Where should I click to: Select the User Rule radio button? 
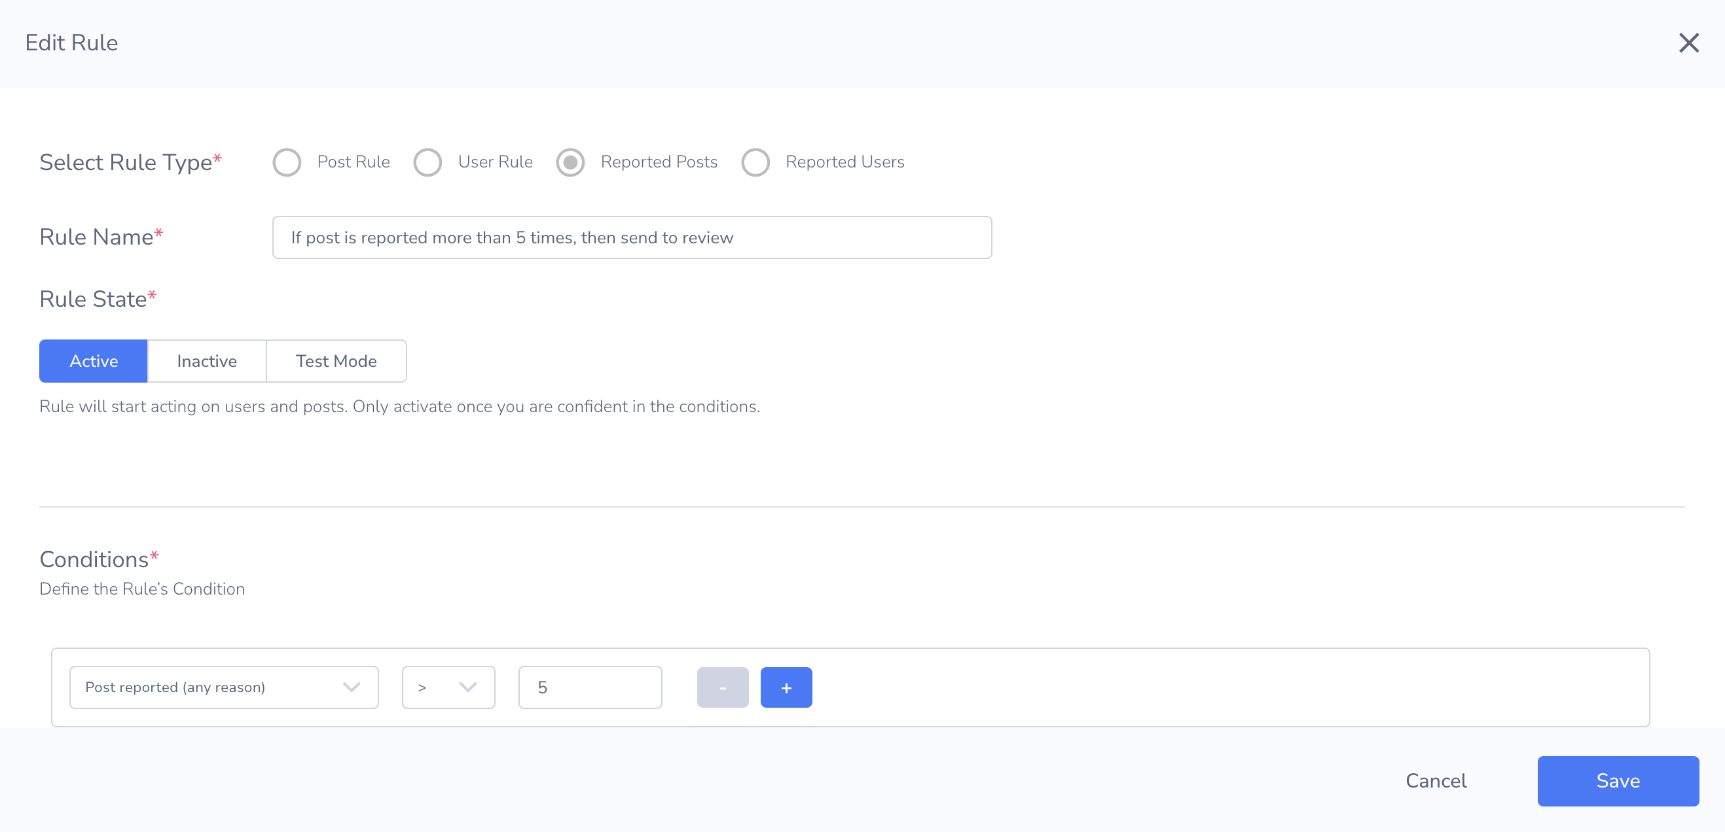[428, 162]
